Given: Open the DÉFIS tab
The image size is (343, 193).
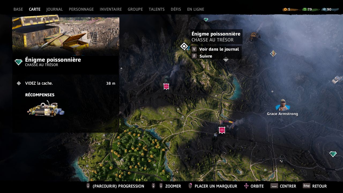Looking at the screenshot, I should (176, 9).
